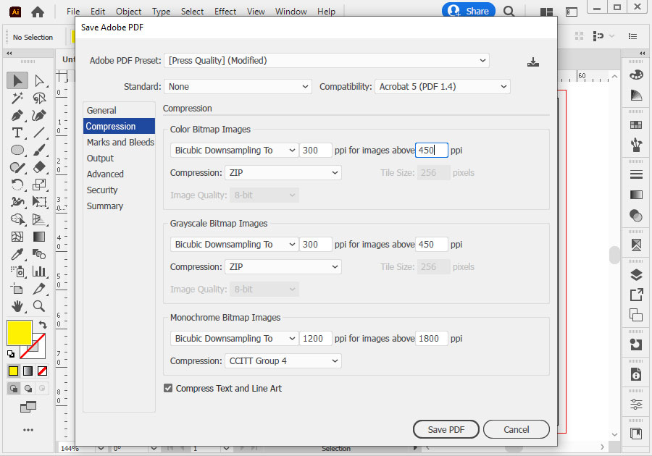Switch to the Output section
The width and height of the screenshot is (652, 456).
pyautogui.click(x=119, y=159)
